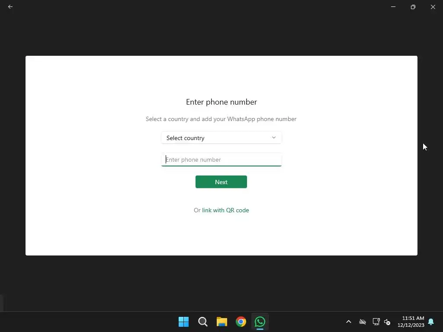Close the WhatsApp window
Screen dimensions: 443x332
(433, 7)
